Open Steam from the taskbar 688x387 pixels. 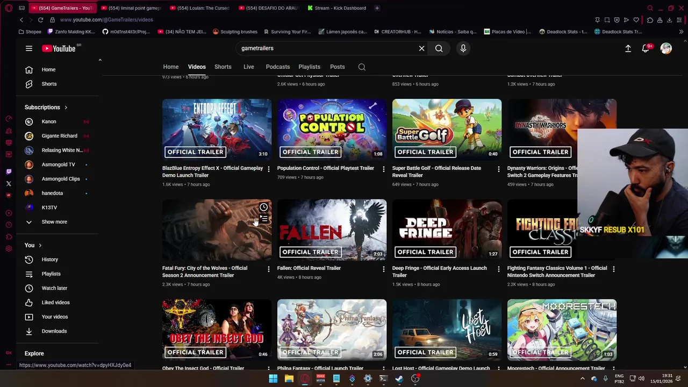pyautogui.click(x=399, y=378)
